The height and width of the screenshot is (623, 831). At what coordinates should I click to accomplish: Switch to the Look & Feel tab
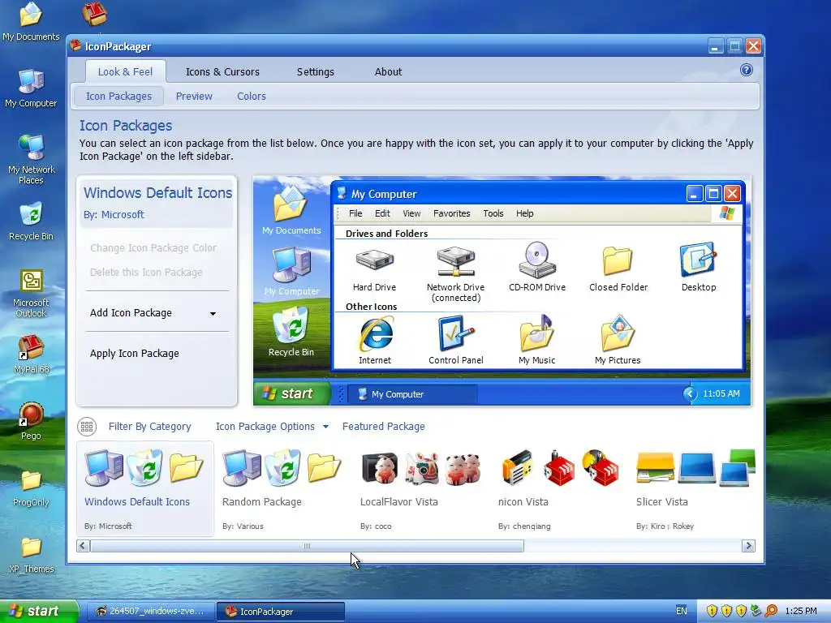(x=125, y=71)
